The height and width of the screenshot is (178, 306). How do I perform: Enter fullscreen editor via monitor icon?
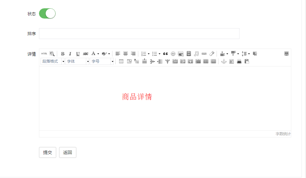coord(287,54)
